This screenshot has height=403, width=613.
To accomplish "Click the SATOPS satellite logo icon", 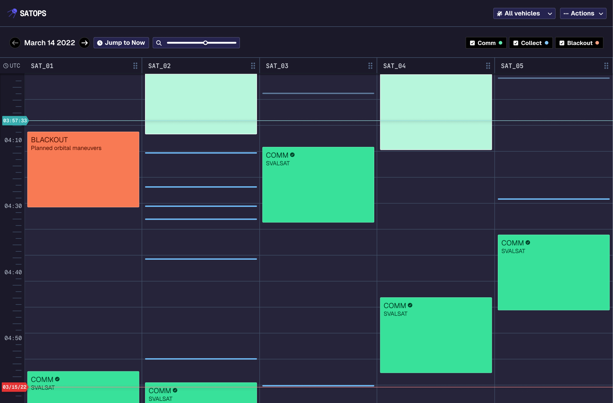I will [x=13, y=13].
